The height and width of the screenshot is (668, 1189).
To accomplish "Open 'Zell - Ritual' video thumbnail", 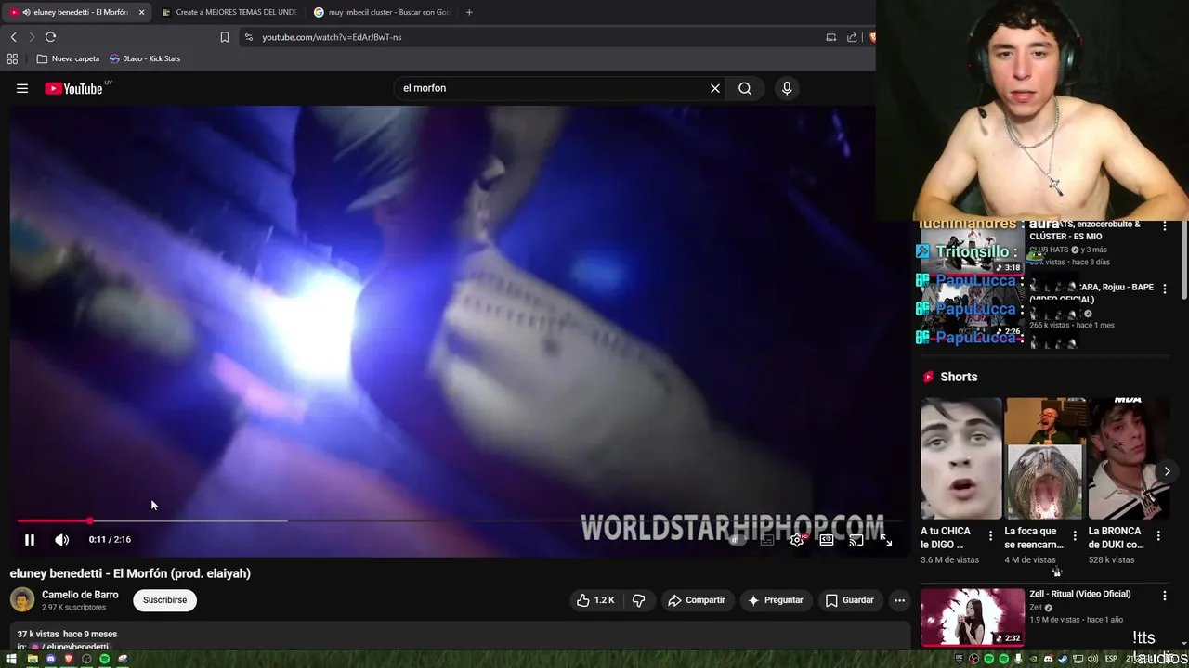I will [x=973, y=616].
